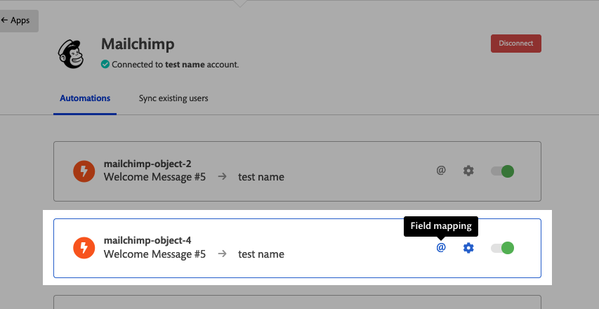The width and height of the screenshot is (599, 309).
Task: Click the Mailchimp heading
Action: 138,44
